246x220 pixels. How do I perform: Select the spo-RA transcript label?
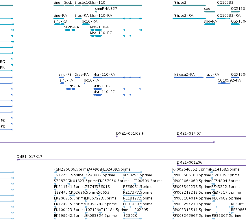click(x=210, y=21)
